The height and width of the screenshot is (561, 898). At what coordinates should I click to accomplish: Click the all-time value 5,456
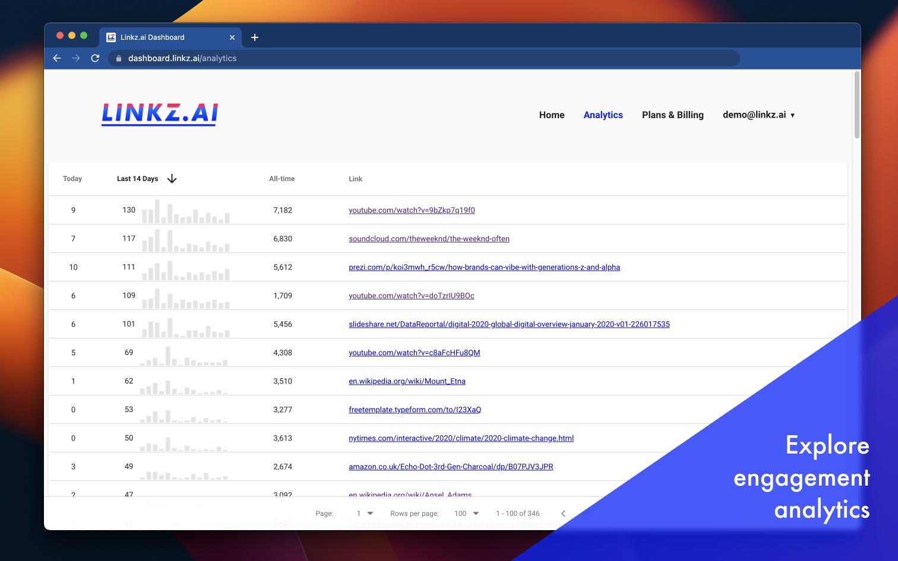[283, 324]
